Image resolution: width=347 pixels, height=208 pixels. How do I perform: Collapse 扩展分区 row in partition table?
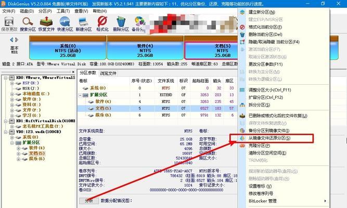pos(80,95)
